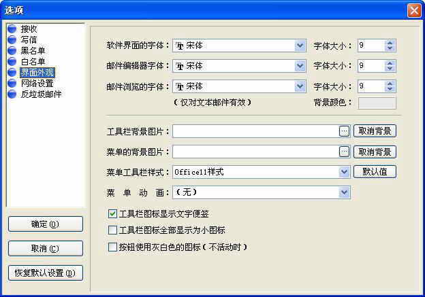425x297 pixels.
Task: Click the blue ball icon beside 反垃圾邮件
Action: pos(12,94)
